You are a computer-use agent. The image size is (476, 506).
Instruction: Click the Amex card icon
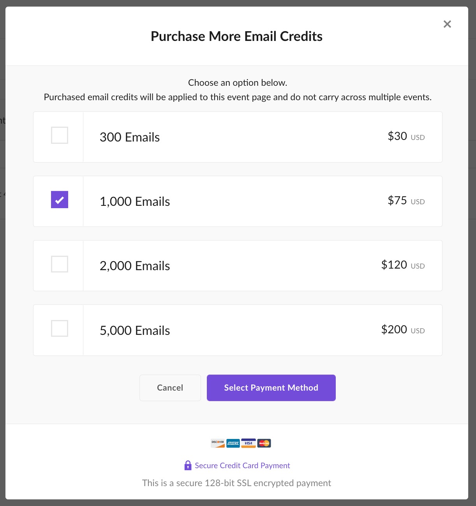233,443
